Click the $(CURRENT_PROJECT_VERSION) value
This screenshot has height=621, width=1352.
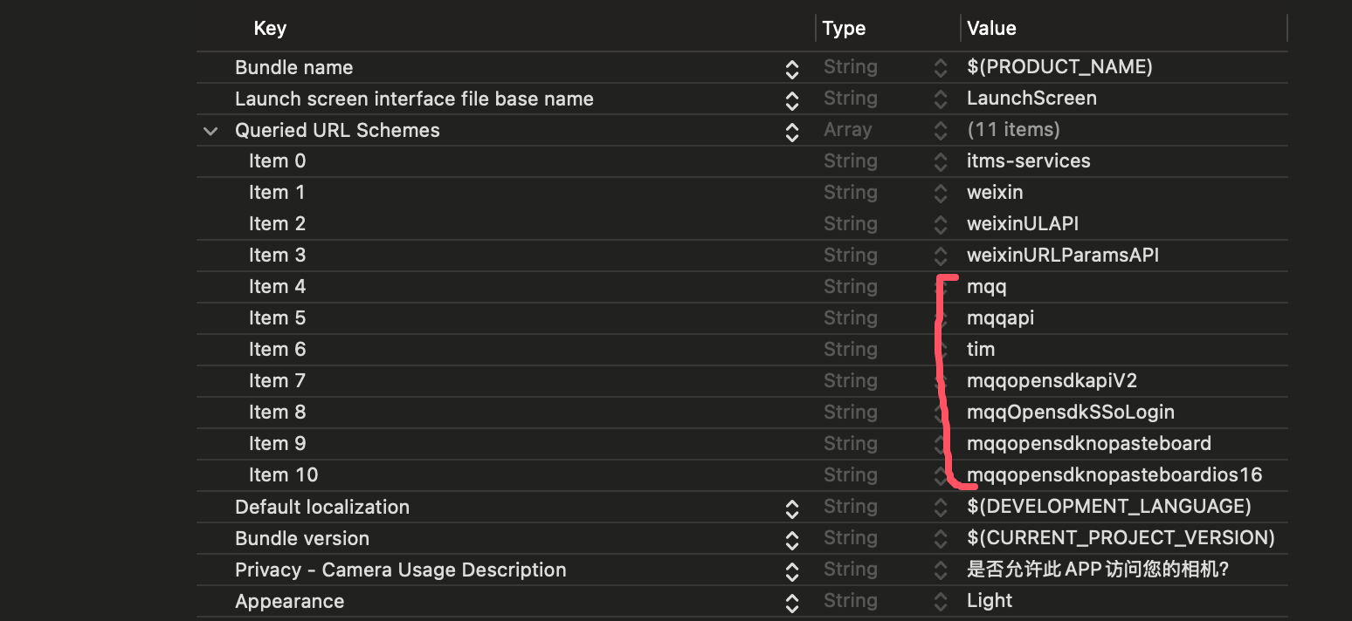click(x=1121, y=538)
